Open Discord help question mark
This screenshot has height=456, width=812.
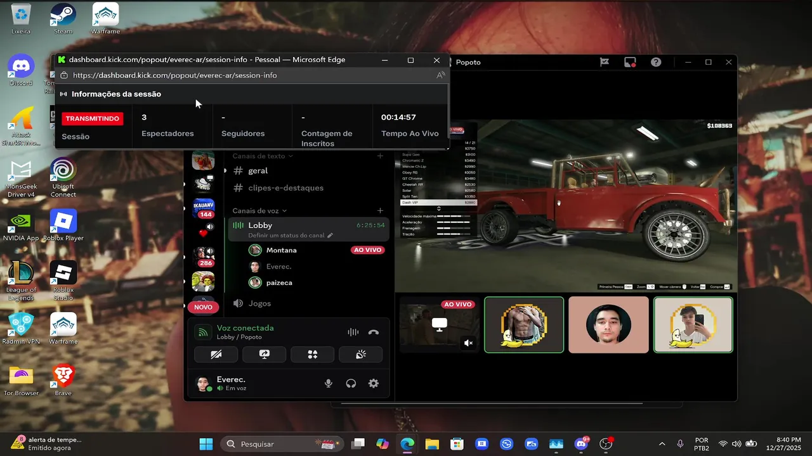[x=656, y=62]
